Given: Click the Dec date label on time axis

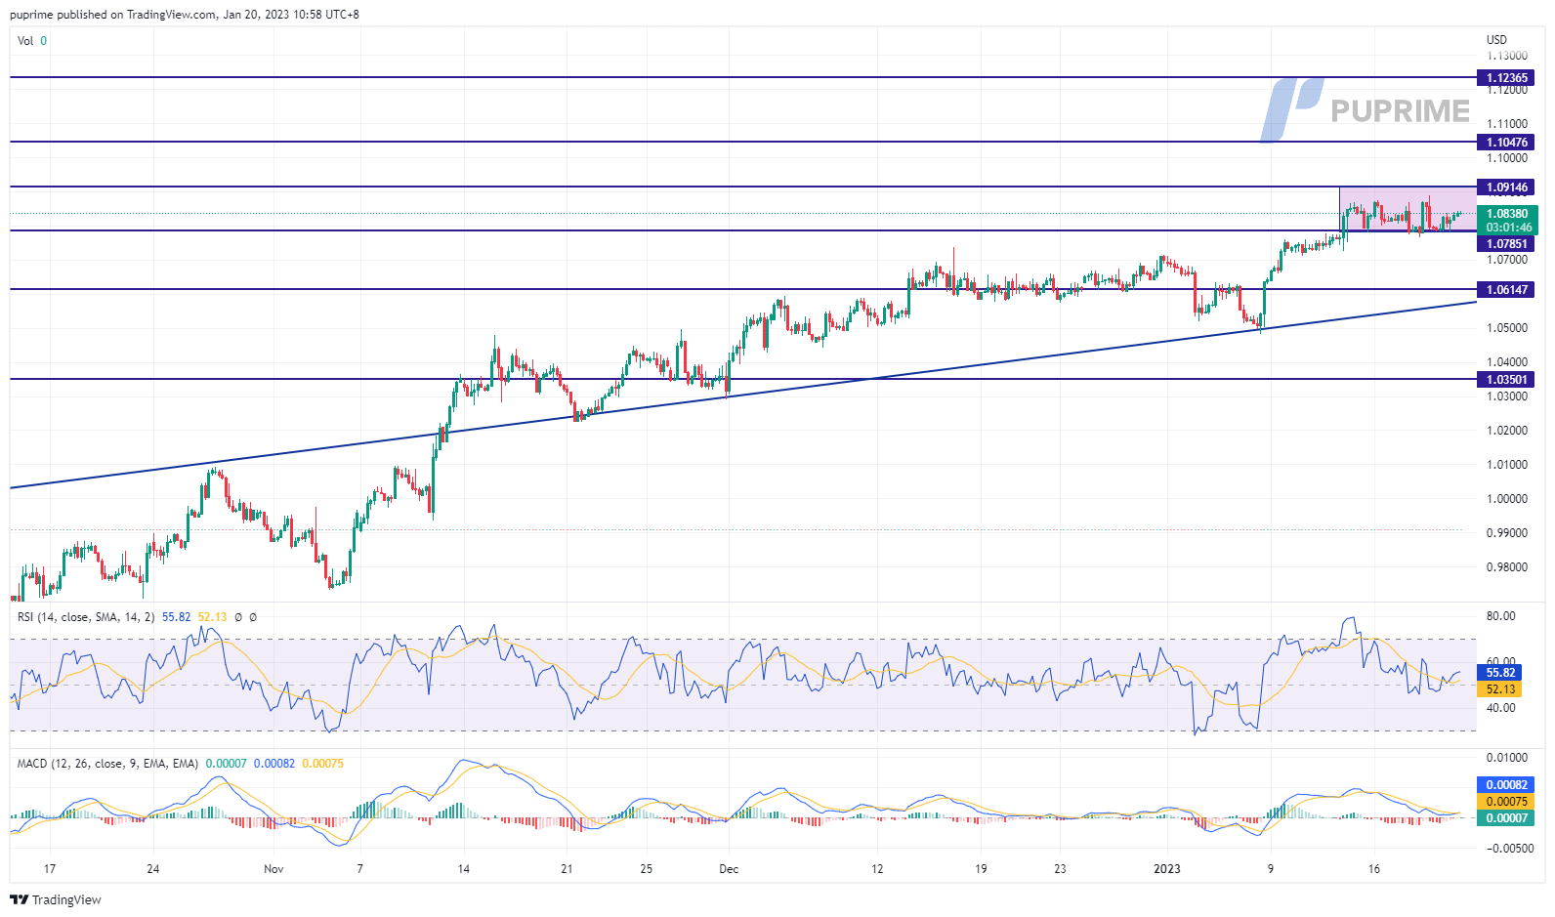Looking at the screenshot, I should point(728,869).
